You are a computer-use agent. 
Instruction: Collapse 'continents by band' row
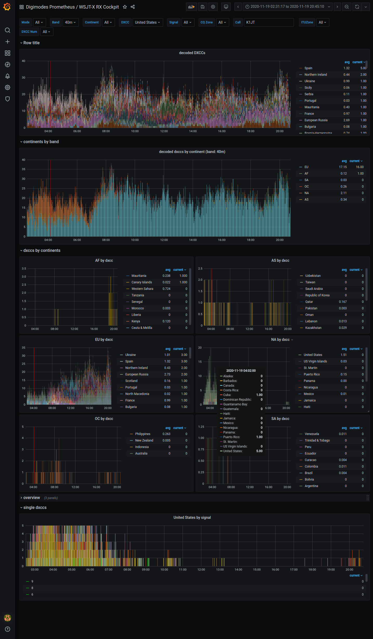coord(40,142)
